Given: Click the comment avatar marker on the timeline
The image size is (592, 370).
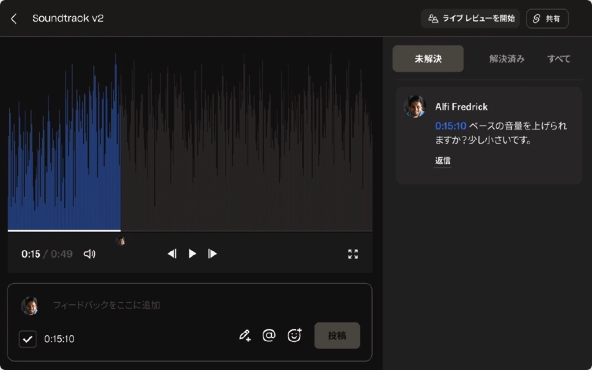Looking at the screenshot, I should (x=120, y=241).
